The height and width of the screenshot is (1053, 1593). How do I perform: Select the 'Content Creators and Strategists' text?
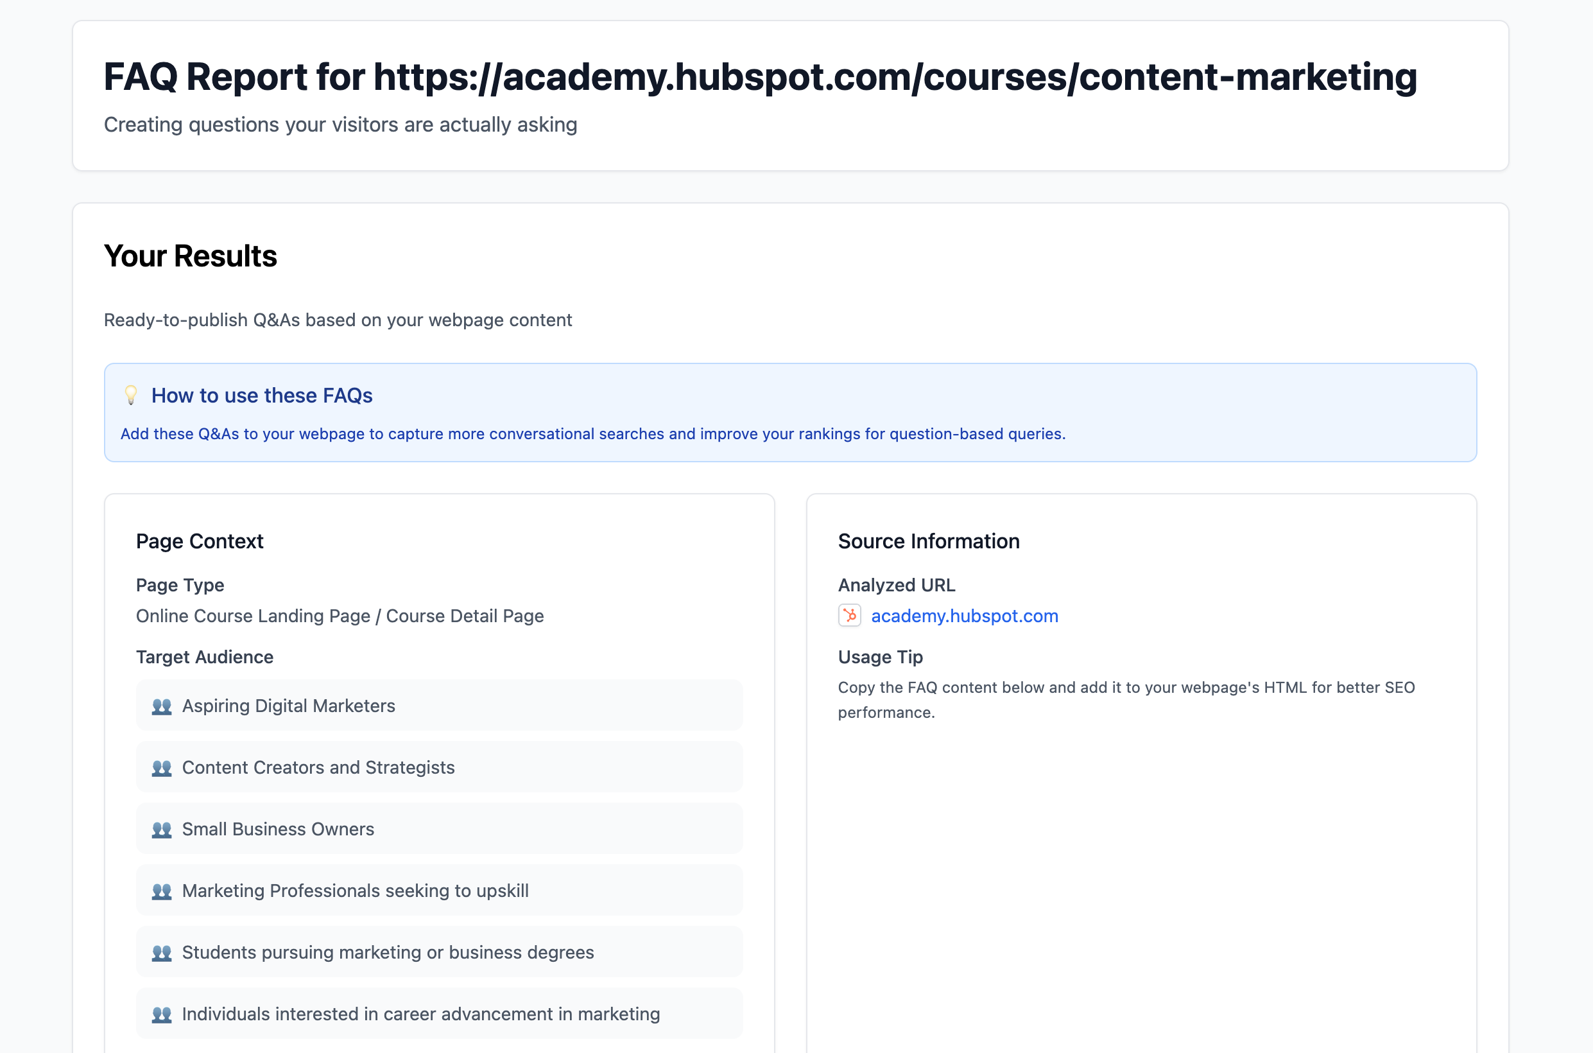(318, 767)
